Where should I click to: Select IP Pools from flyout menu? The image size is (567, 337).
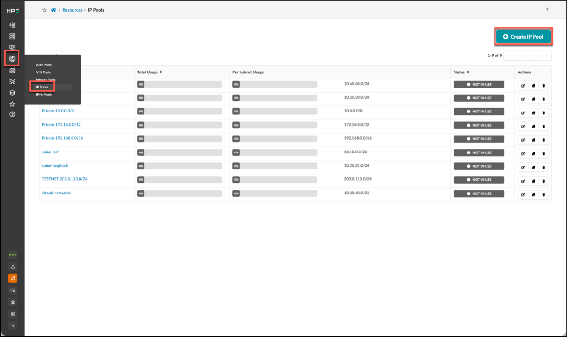pyautogui.click(x=42, y=87)
